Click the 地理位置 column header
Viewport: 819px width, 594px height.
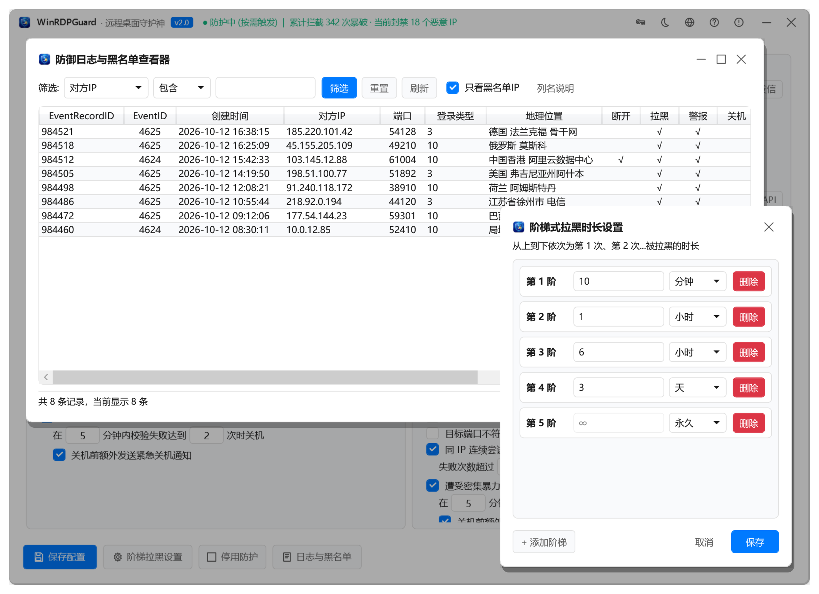tap(544, 116)
